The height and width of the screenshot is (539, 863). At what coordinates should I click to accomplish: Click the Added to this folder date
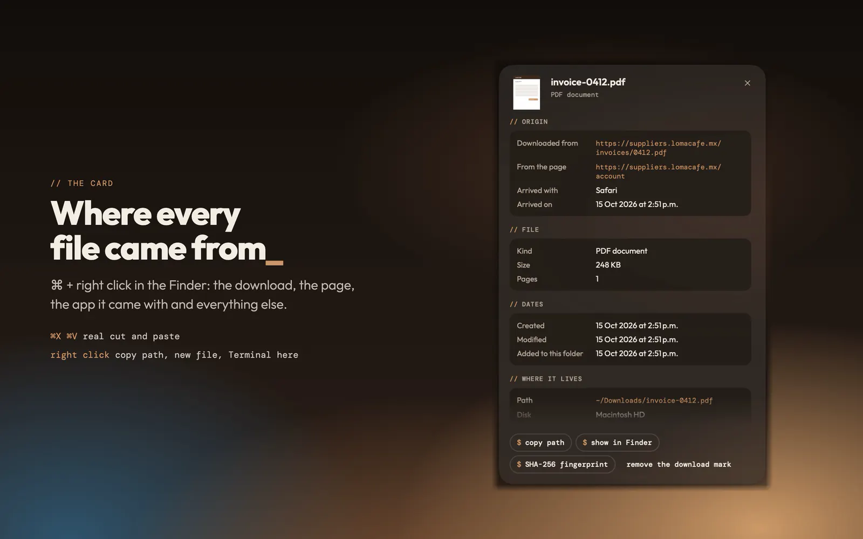[636, 354]
